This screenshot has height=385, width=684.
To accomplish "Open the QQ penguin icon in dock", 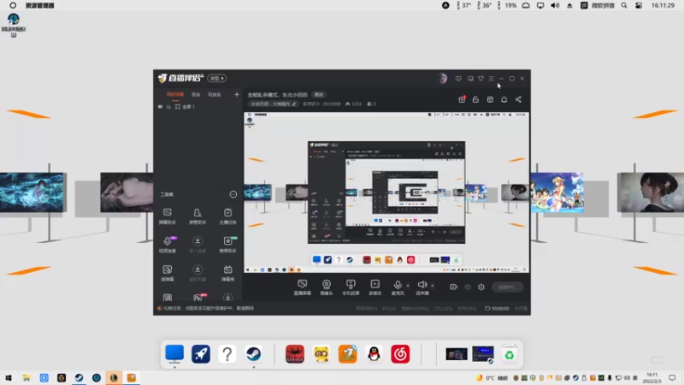I will [x=374, y=354].
